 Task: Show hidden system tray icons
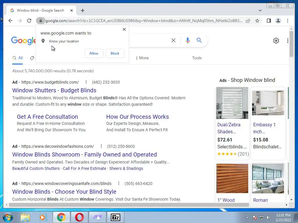(247, 217)
